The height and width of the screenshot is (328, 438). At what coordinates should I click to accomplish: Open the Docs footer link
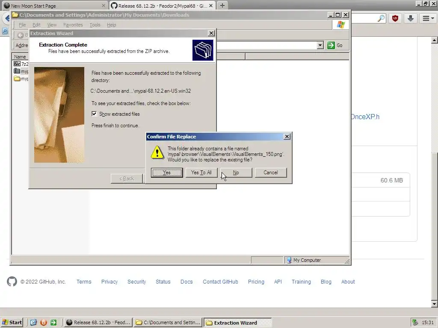tap(186, 282)
